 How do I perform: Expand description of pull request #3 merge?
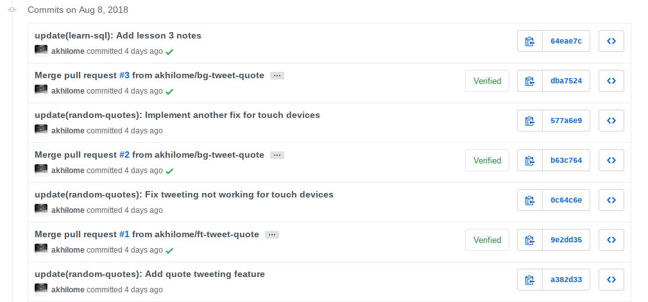click(x=277, y=76)
